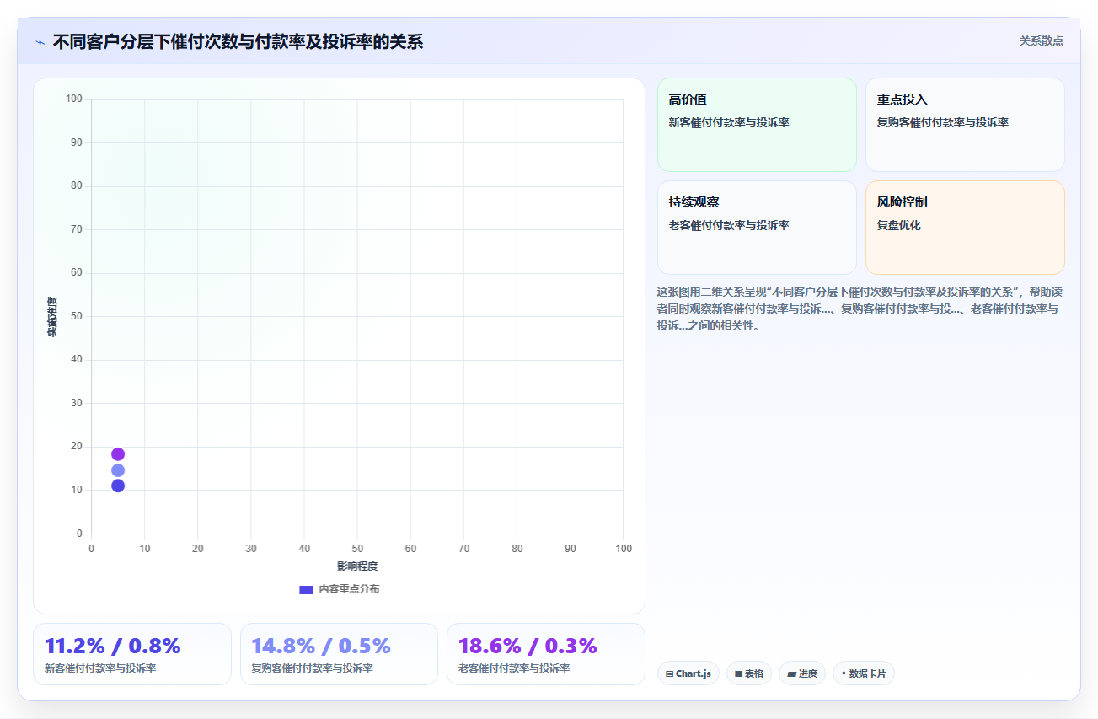This screenshot has height=719, width=1098.
Task: Click the light blue scatter point near 15
Action: pyautogui.click(x=118, y=470)
